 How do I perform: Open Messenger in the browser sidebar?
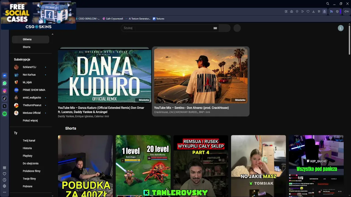[5, 76]
